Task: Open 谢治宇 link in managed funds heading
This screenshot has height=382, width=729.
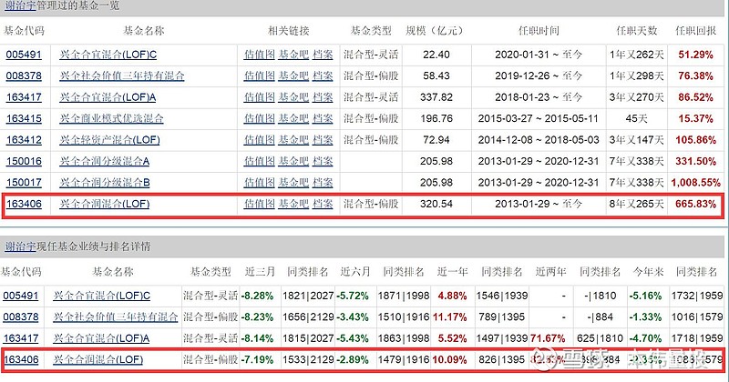Action: point(20,5)
